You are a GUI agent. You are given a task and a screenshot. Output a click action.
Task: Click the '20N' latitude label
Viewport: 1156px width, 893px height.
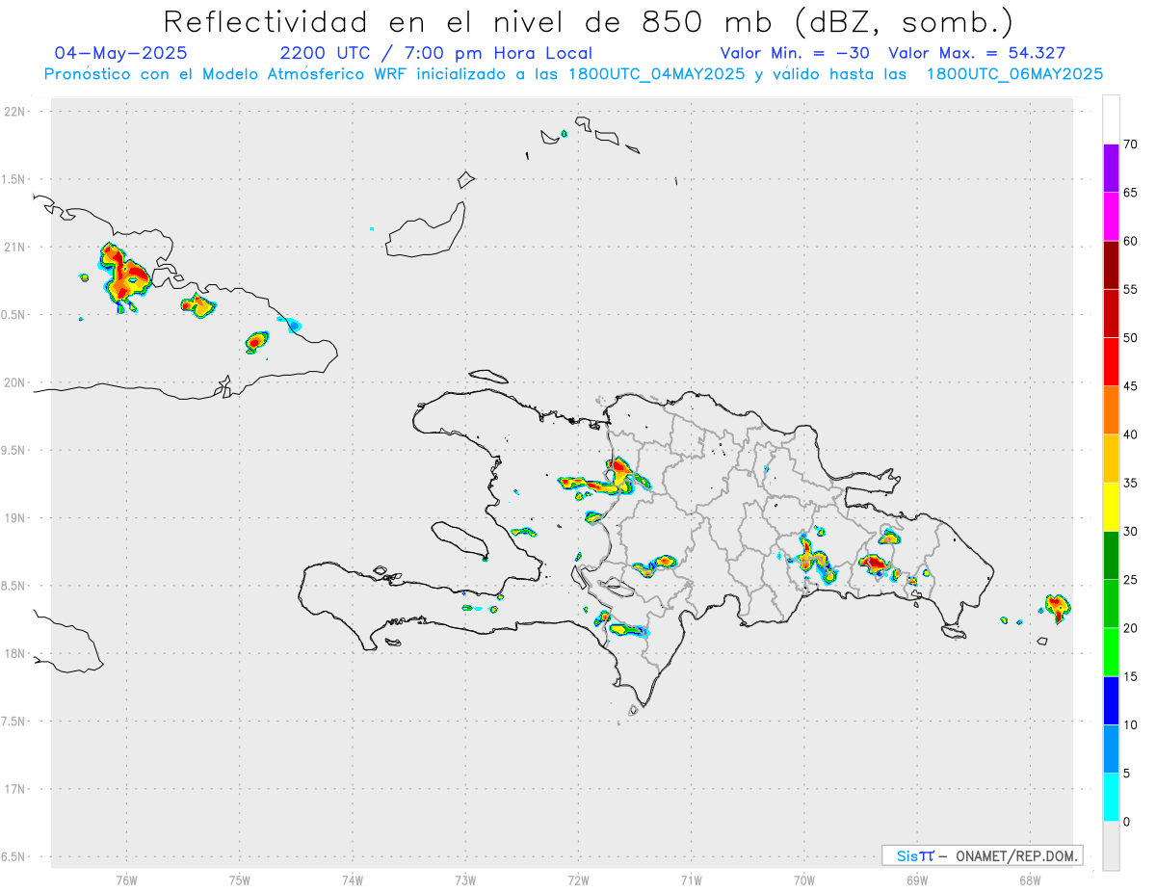pos(16,382)
